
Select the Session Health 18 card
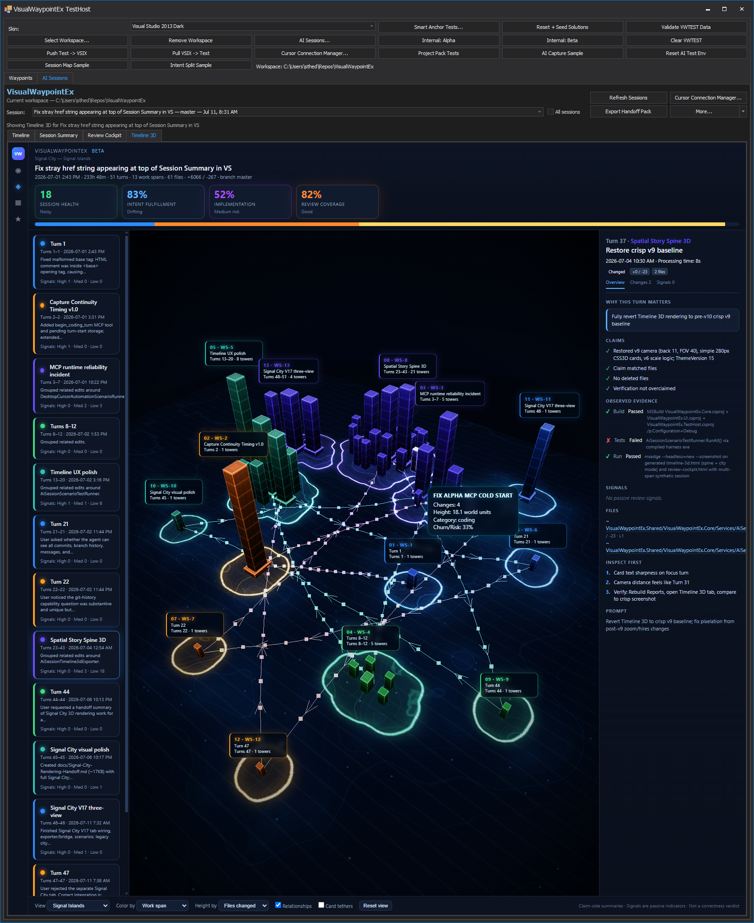tap(76, 202)
